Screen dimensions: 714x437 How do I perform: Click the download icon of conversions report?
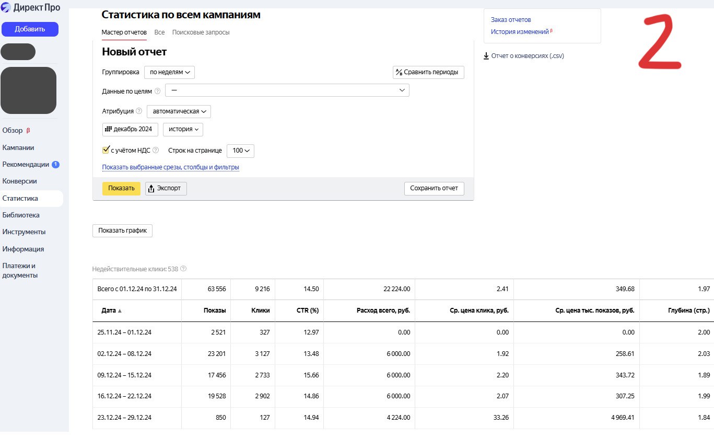pyautogui.click(x=486, y=55)
